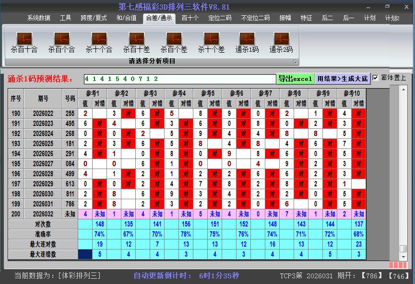Click the 导出excel button
415x284 pixels.
[295, 79]
